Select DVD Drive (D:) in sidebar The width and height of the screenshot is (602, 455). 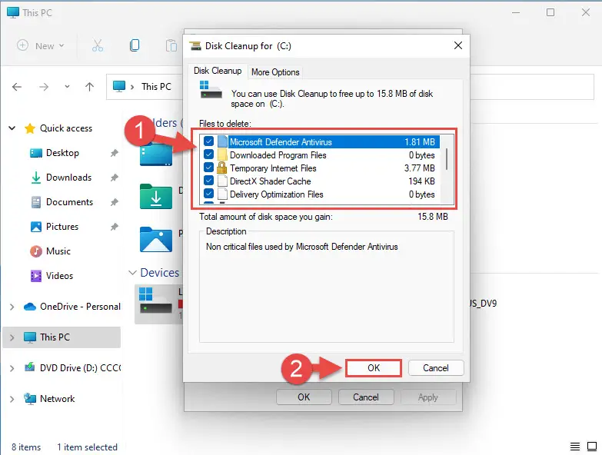[x=80, y=368]
